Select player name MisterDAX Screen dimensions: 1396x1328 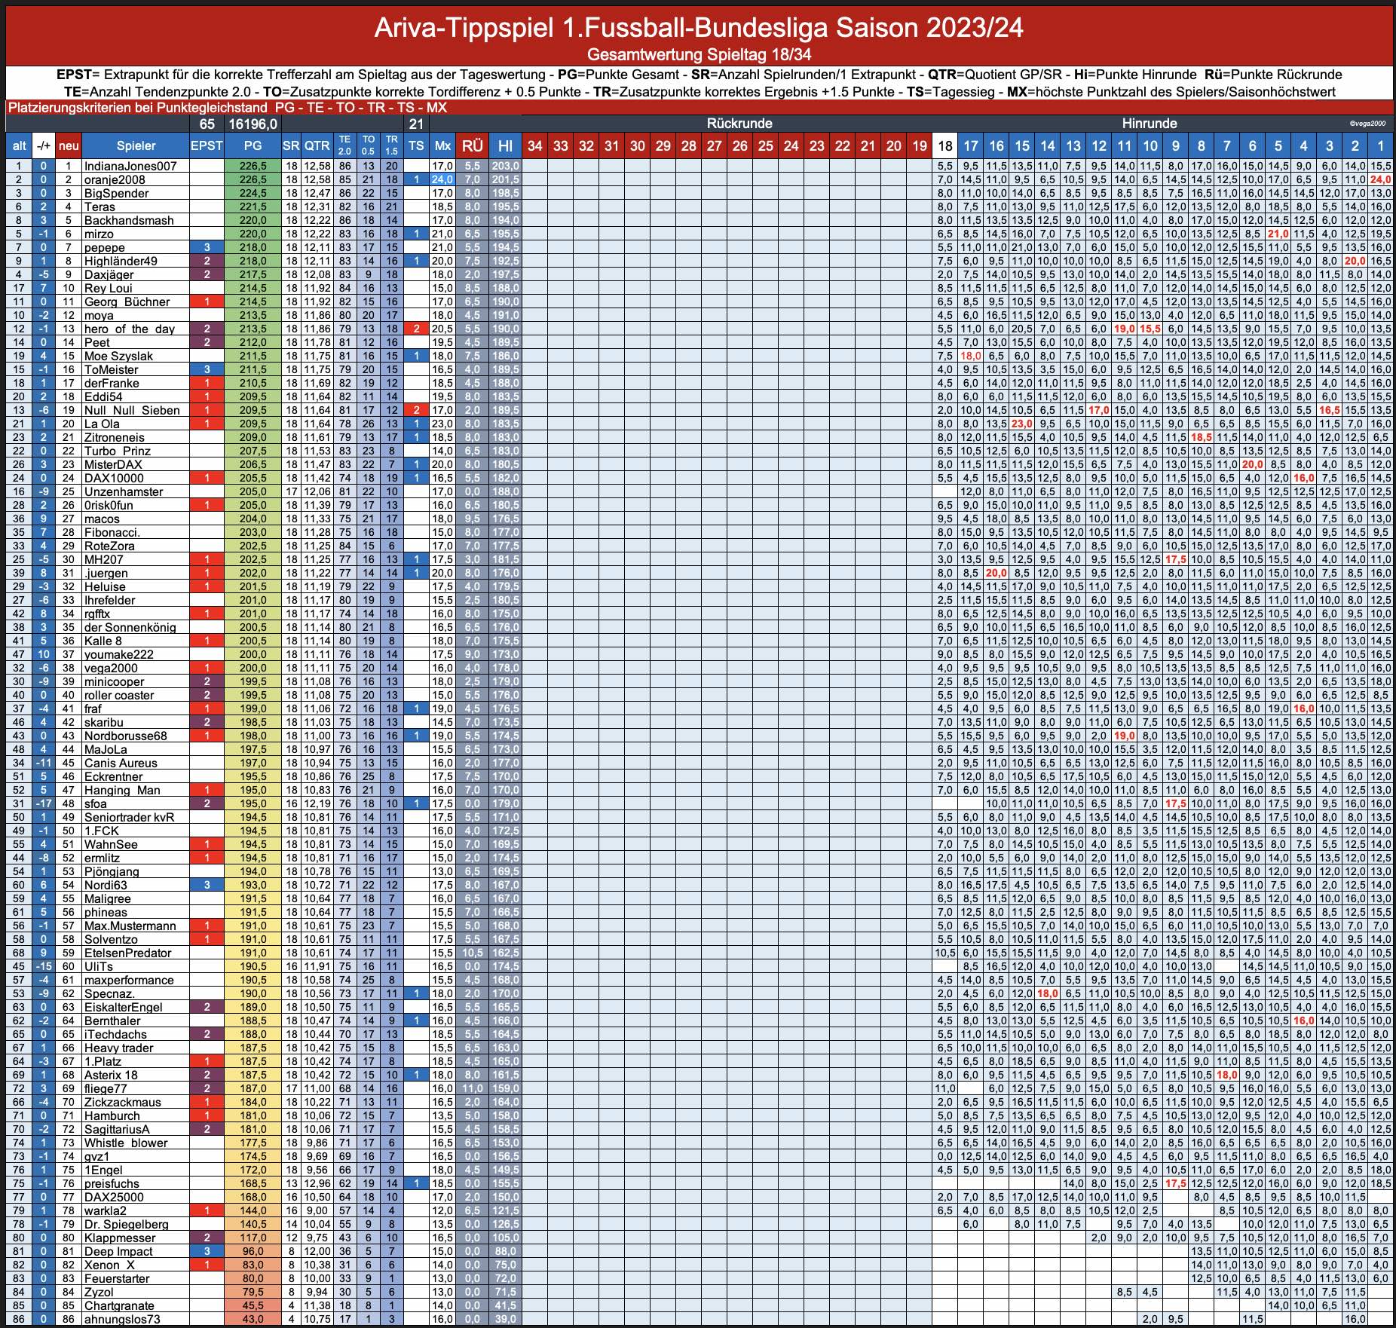(113, 464)
